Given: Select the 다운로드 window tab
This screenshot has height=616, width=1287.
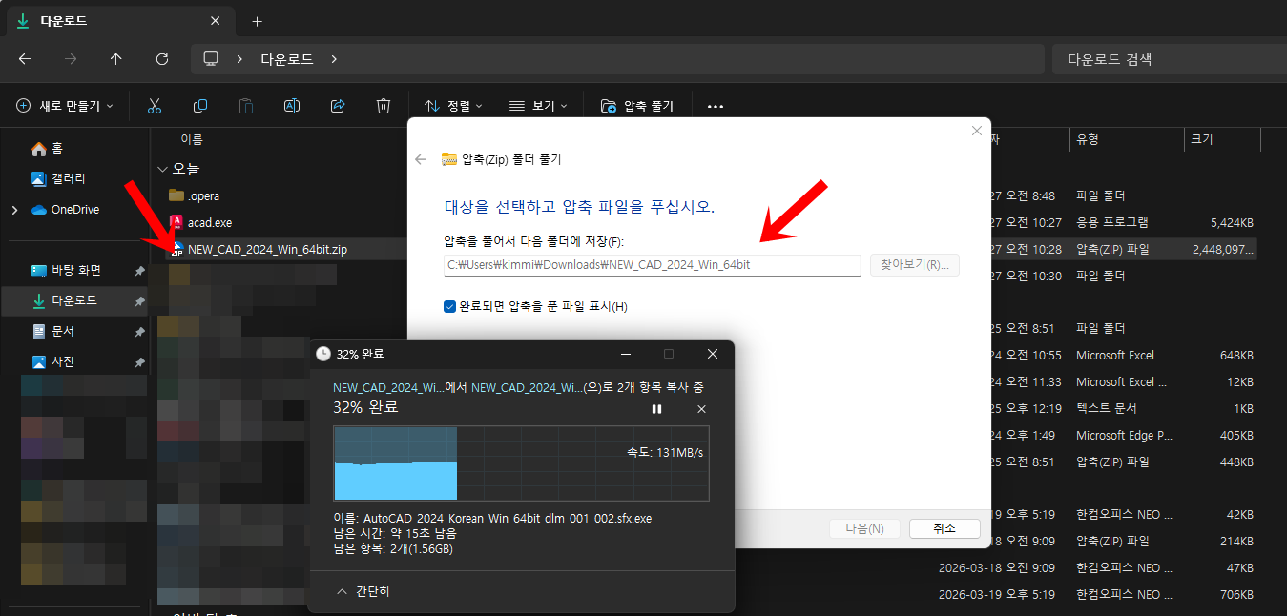Looking at the screenshot, I should click(x=119, y=20).
